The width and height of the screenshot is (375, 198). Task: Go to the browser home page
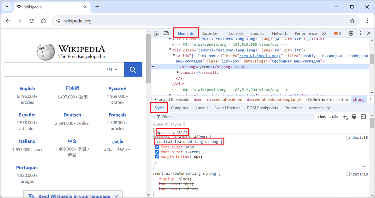click(x=43, y=21)
